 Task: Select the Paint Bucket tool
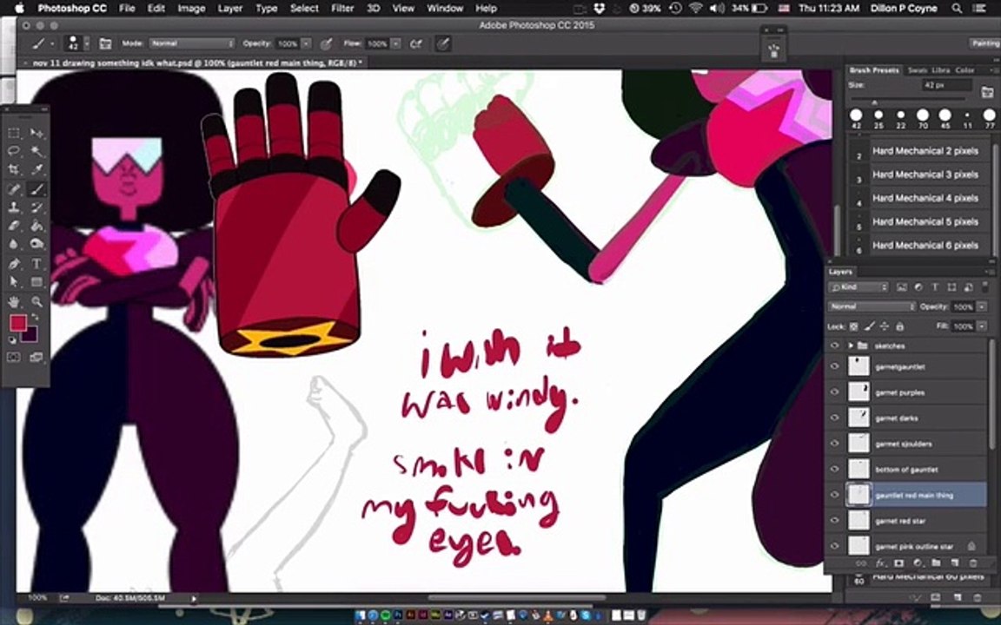pyautogui.click(x=37, y=226)
